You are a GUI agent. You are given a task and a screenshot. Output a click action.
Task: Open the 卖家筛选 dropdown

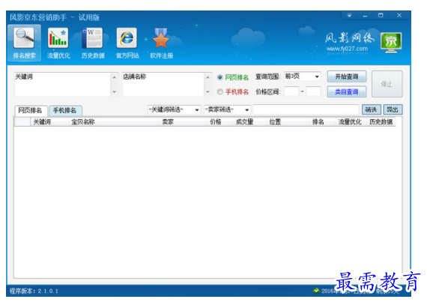(227, 109)
